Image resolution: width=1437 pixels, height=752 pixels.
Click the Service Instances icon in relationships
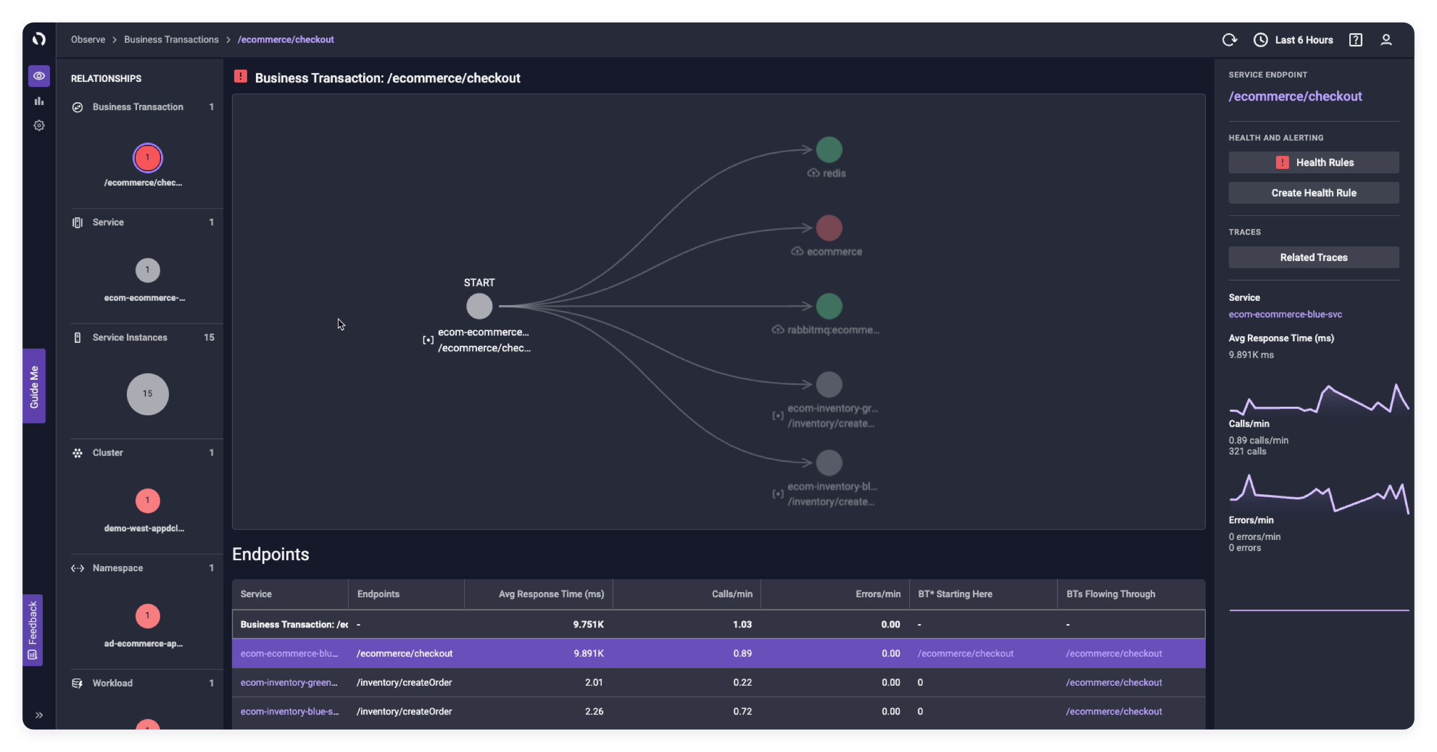[77, 337]
